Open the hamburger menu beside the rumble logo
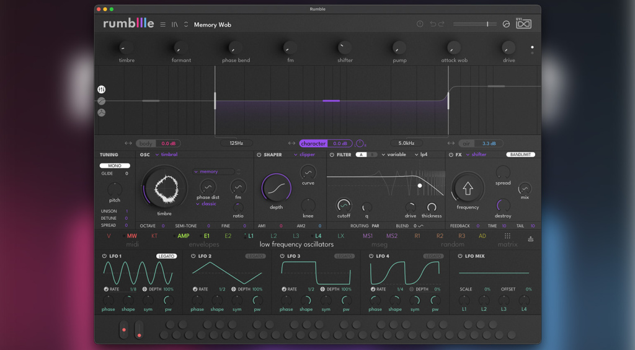This screenshot has height=350, width=635. pyautogui.click(x=163, y=25)
